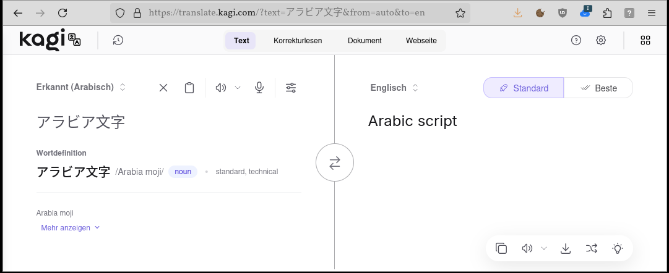Open target language dropdown Englisch
The height and width of the screenshot is (273, 669).
(394, 88)
